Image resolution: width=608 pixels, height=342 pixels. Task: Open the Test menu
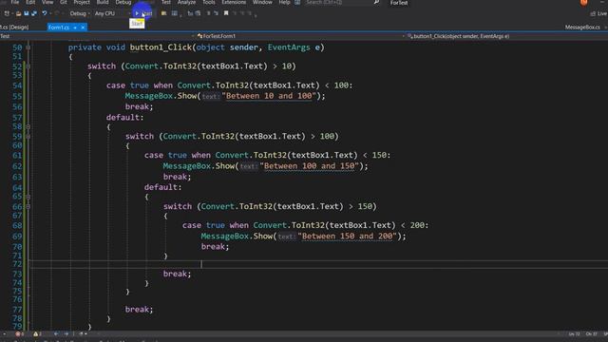[165, 2]
